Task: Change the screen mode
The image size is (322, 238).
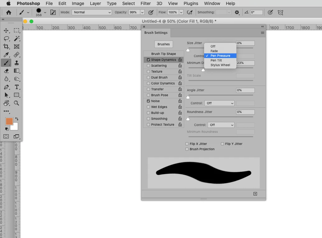Action: click(16, 137)
